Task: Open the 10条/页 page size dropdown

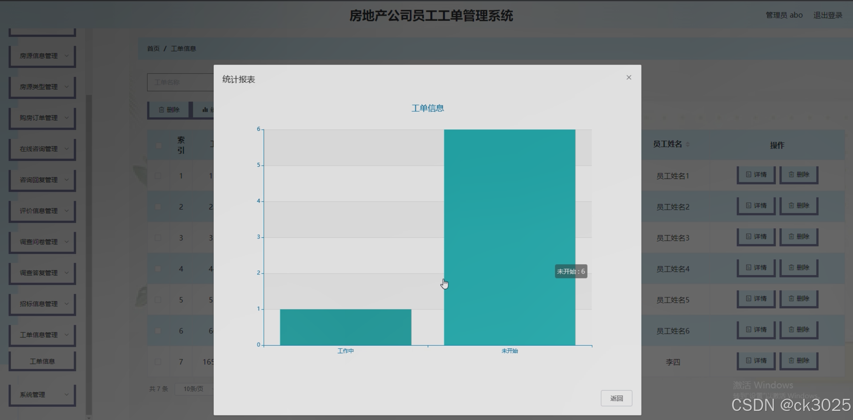Action: coord(193,389)
